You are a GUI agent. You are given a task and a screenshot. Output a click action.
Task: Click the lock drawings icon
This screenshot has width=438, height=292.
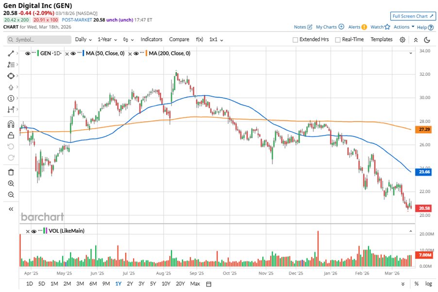pyautogui.click(x=11, y=136)
